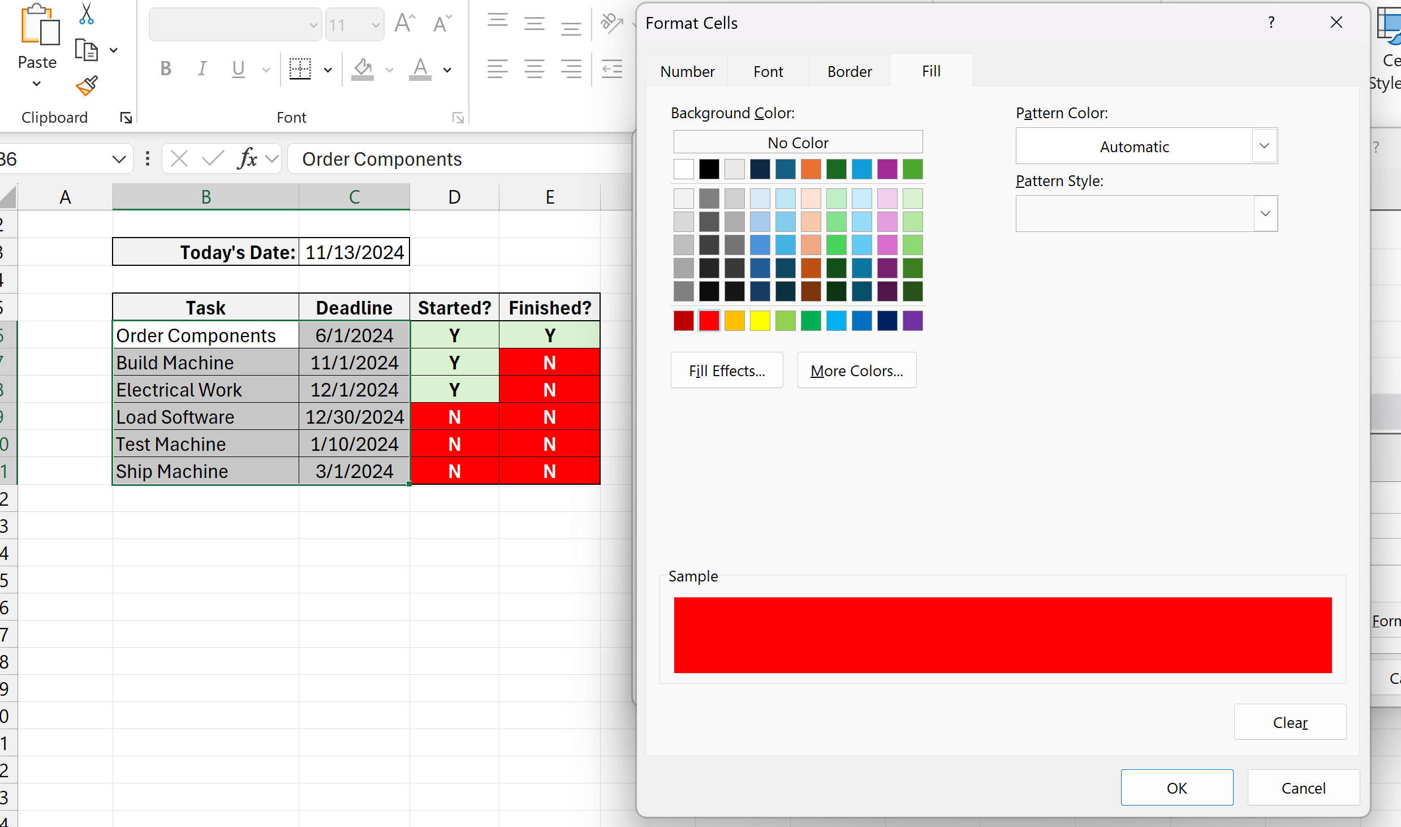Screen dimensions: 1401x827
Task: Expand the Borders dropdown arrow
Action: coord(328,70)
